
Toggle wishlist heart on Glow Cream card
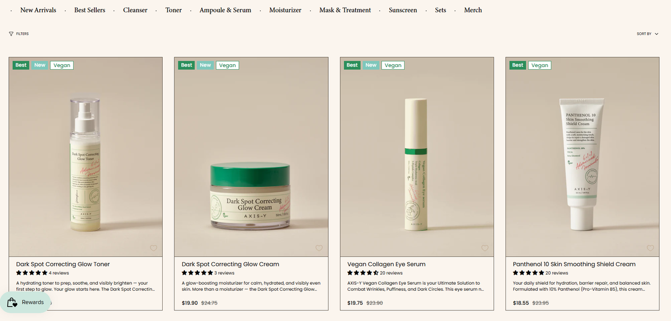click(x=319, y=248)
